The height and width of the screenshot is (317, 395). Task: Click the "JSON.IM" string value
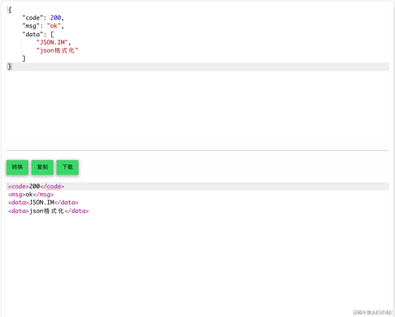click(x=52, y=42)
